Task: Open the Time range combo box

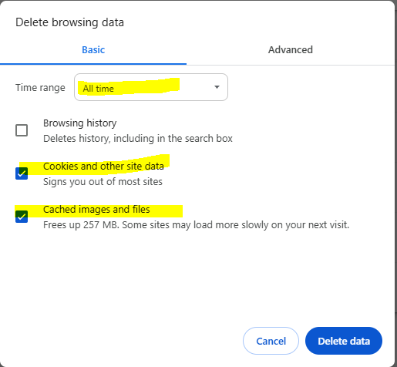Action: (151, 87)
